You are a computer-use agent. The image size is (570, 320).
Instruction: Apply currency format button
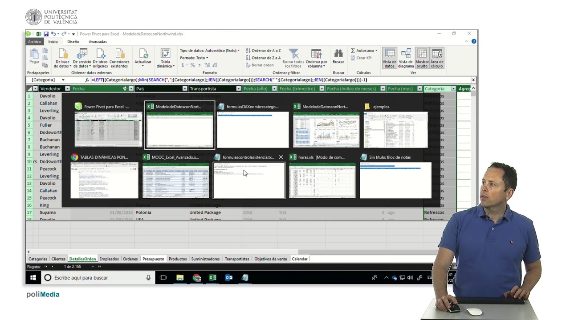point(183,65)
